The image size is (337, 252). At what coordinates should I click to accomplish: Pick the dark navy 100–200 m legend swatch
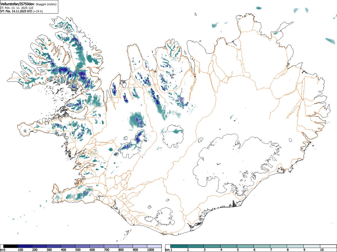coord(25,246)
